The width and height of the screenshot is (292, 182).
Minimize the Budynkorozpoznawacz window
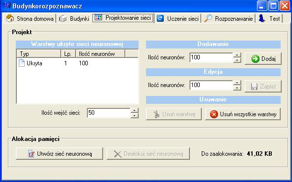pos(261,6)
